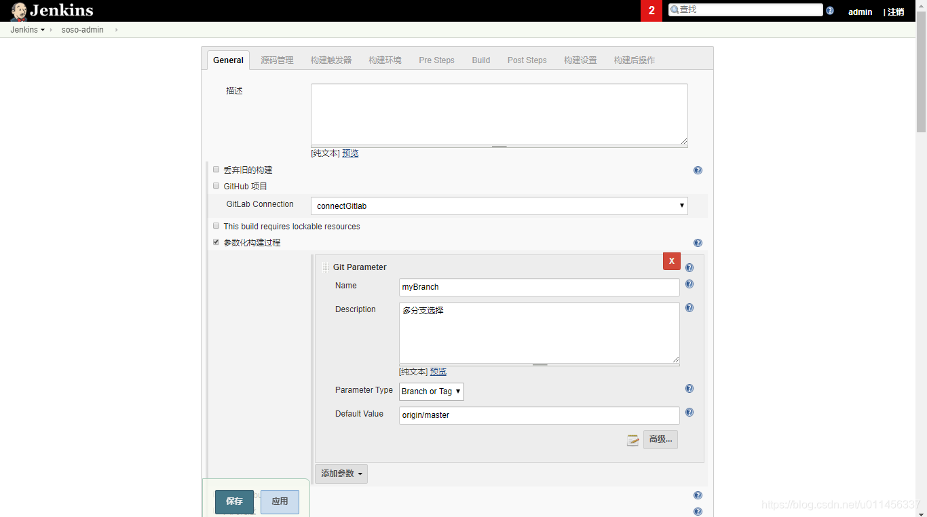Click the Name field containing myBranch

[x=540, y=287]
